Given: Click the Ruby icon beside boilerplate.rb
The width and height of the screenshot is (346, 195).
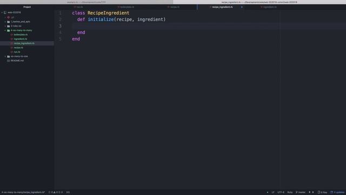Looking at the screenshot, I should click(11, 35).
